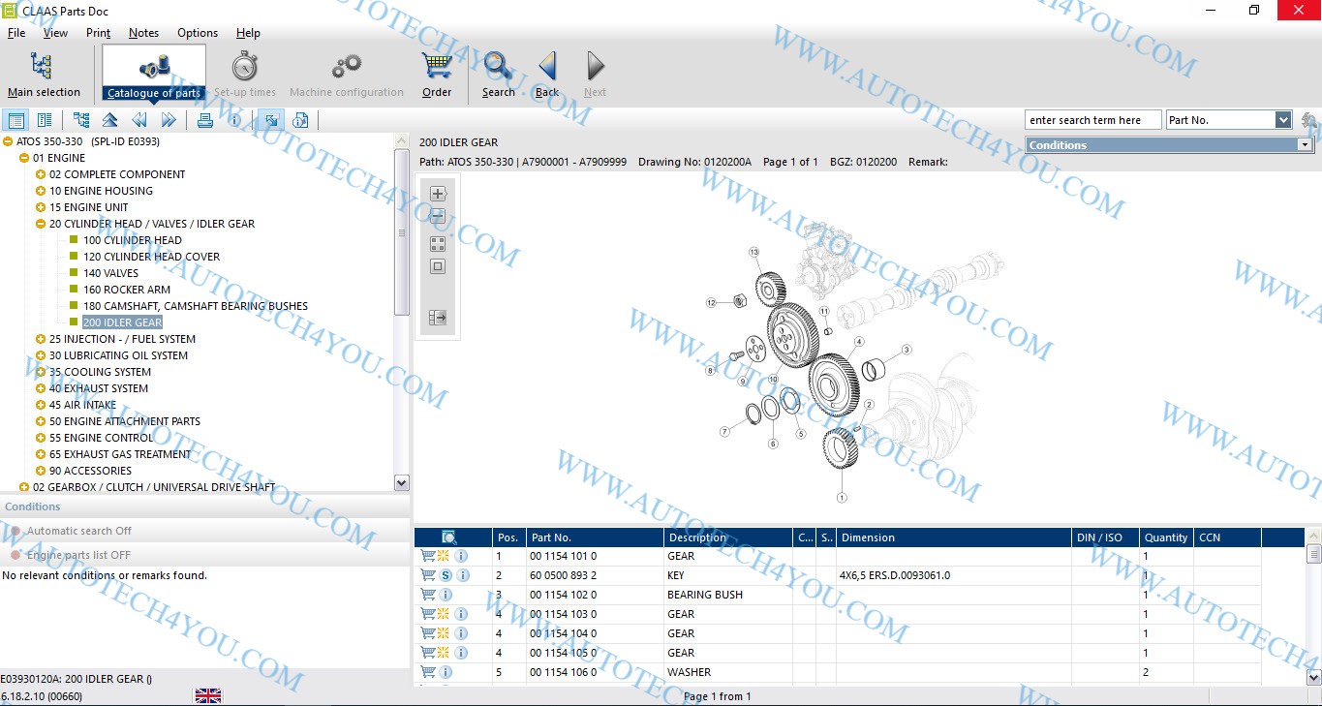This screenshot has width=1322, height=706.
Task: Collapse 20 CYLINDER HEAD / VALVES / IDLER GEAR
Action: [41, 224]
